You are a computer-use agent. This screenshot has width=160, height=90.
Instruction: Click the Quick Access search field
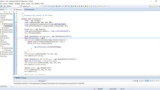coord(153,6)
